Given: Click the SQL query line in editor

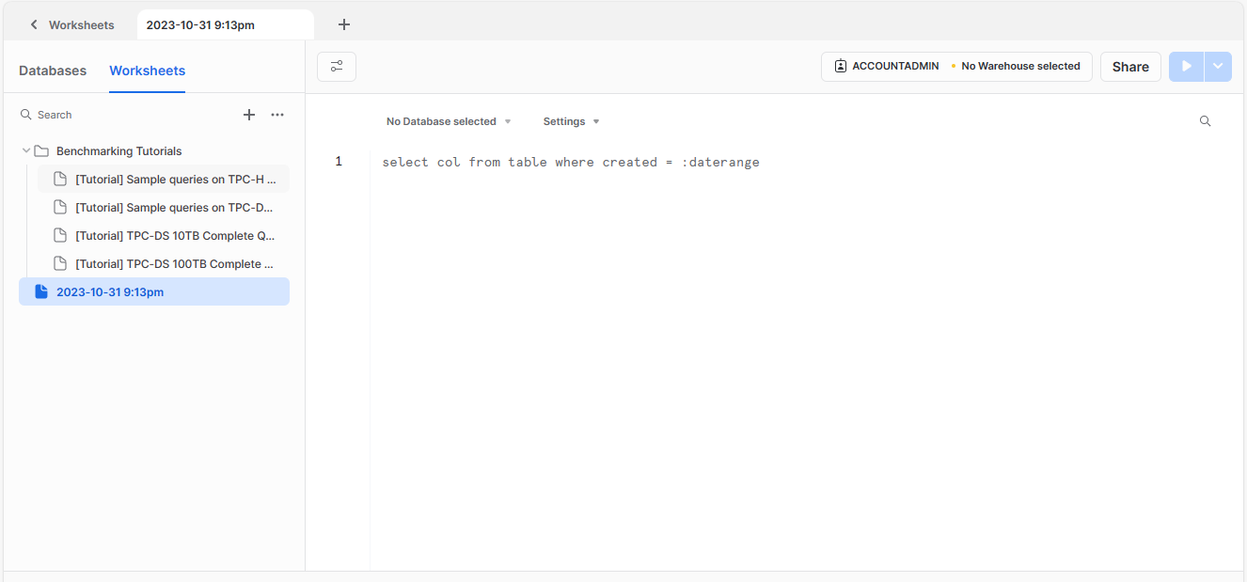Looking at the screenshot, I should tap(570, 163).
